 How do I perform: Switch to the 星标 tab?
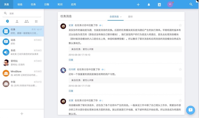tap(130, 17)
